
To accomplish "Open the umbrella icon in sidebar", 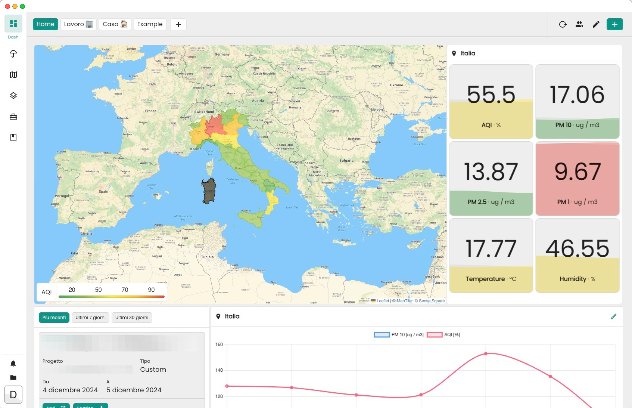I will (13, 54).
